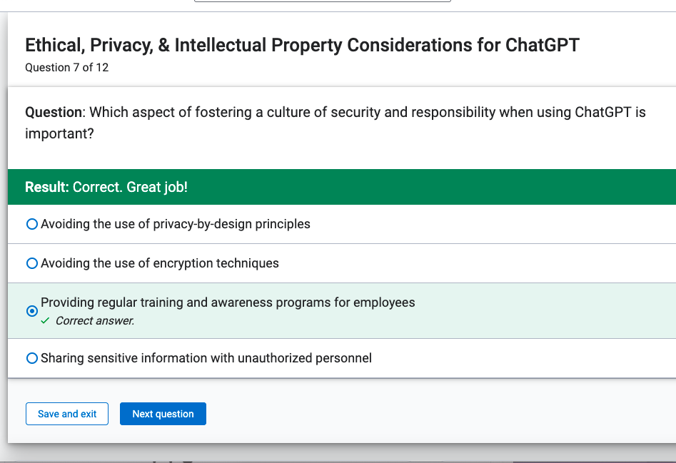This screenshot has height=463, width=676.
Task: Click the input field at the top edge
Action: coord(323,1)
